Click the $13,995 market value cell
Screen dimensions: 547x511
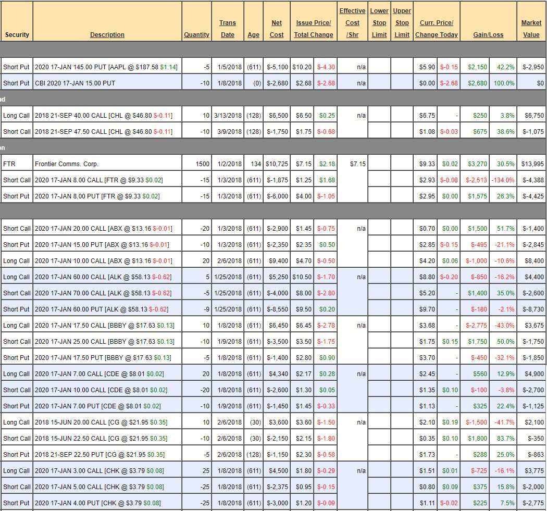(x=532, y=164)
